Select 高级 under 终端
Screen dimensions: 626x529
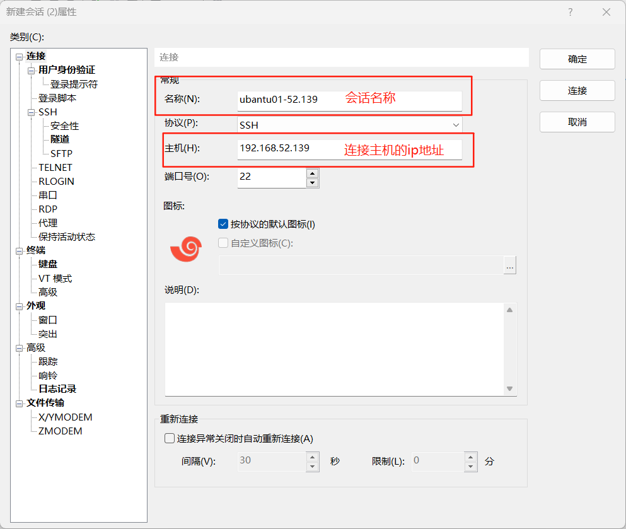[x=48, y=293]
